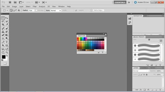Select the Brush tool

pyautogui.click(x=7, y=28)
